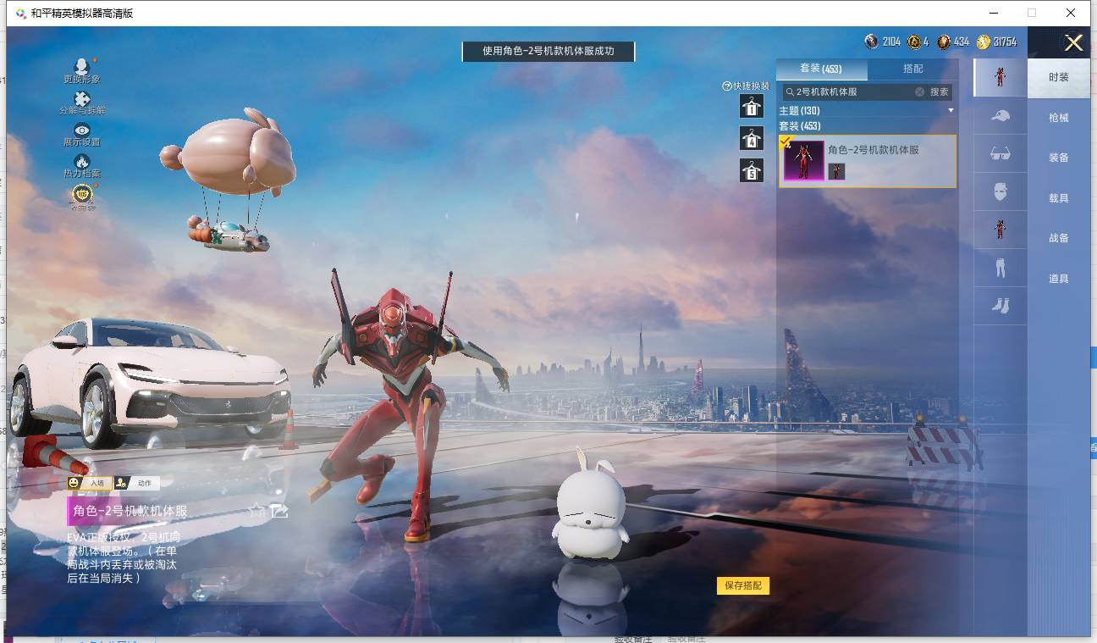Open the 战备 category tab

point(1059,238)
